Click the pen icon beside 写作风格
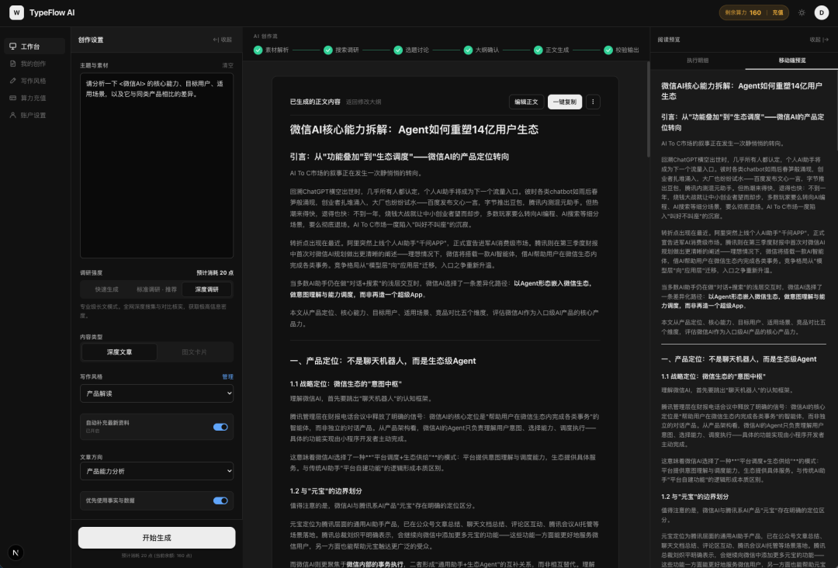Image resolution: width=838 pixels, height=568 pixels. pos(13,81)
